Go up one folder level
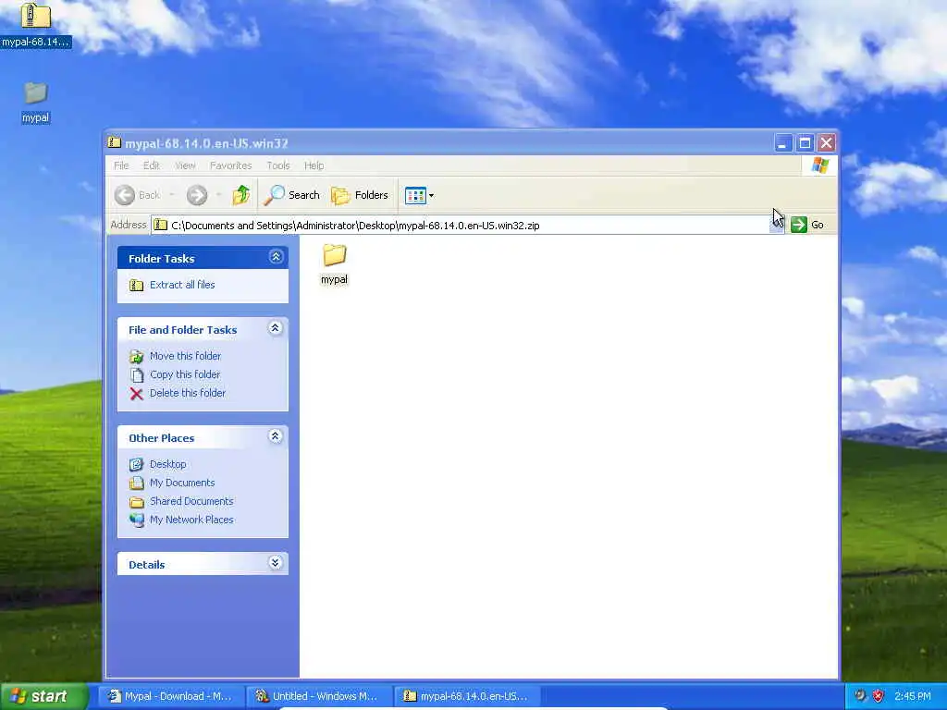947x710 pixels. [241, 195]
